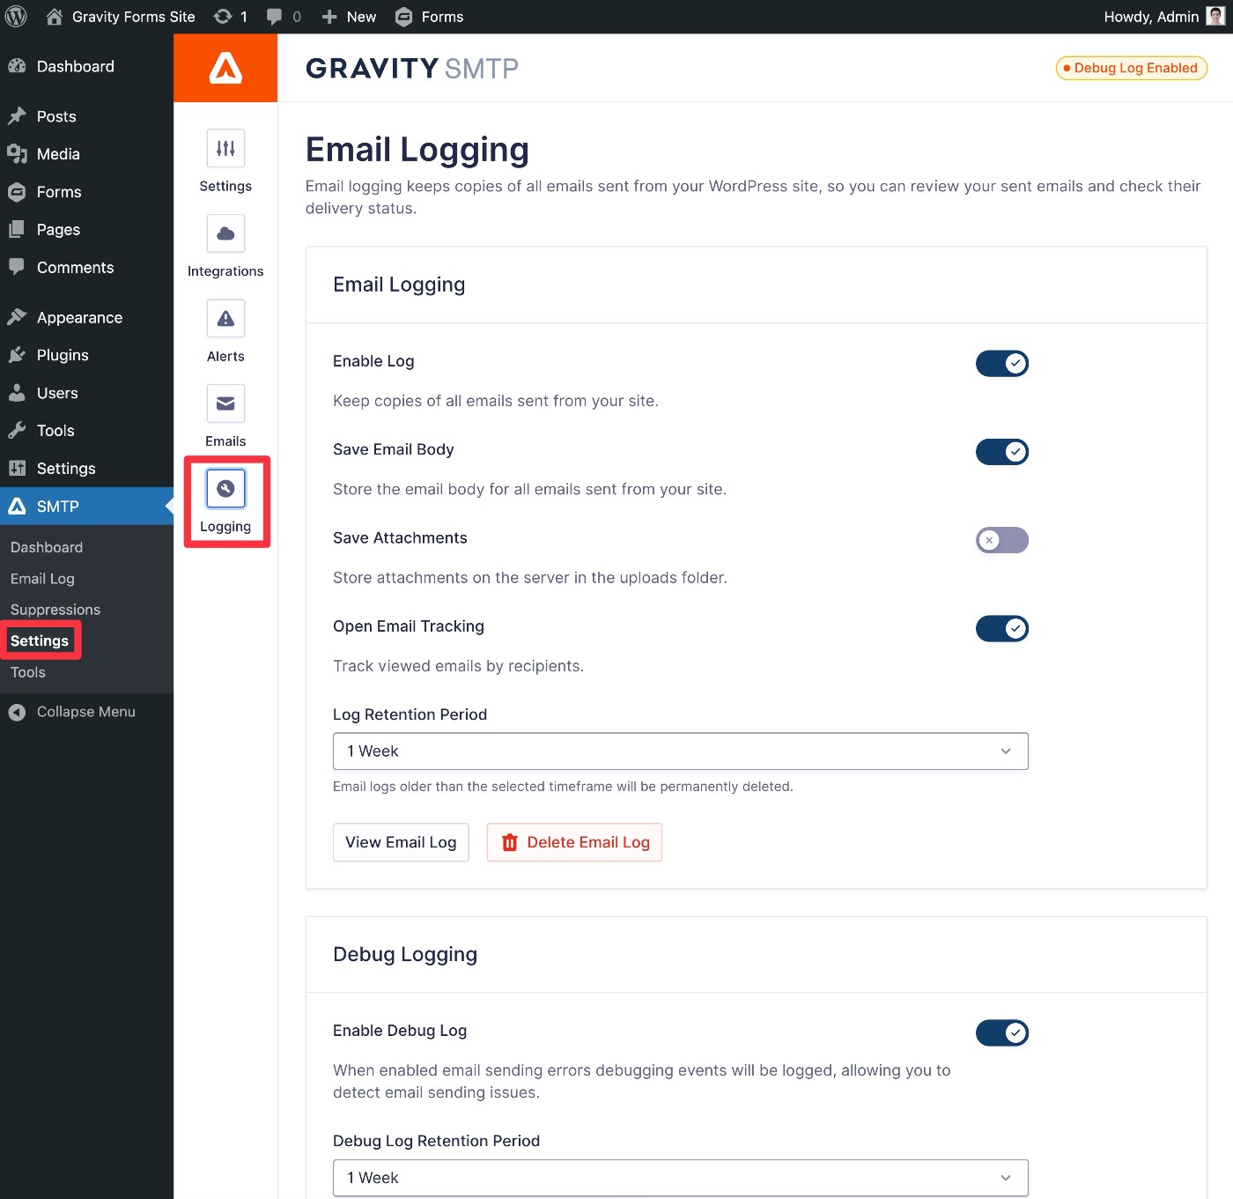Open the New content menu in admin bar

coord(350,17)
